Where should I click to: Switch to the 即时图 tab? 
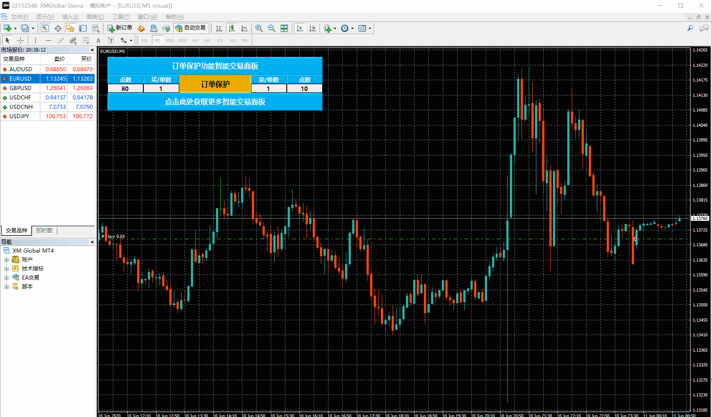[44, 231]
